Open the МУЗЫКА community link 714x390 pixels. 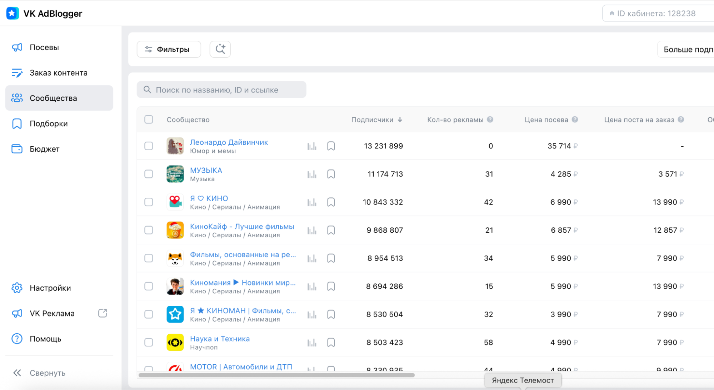pos(206,170)
